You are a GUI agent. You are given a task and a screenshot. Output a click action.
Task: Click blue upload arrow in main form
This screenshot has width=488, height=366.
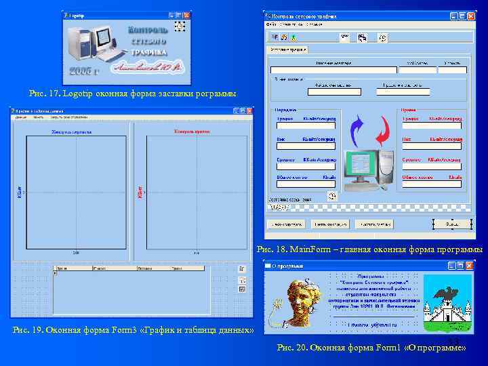(357, 131)
